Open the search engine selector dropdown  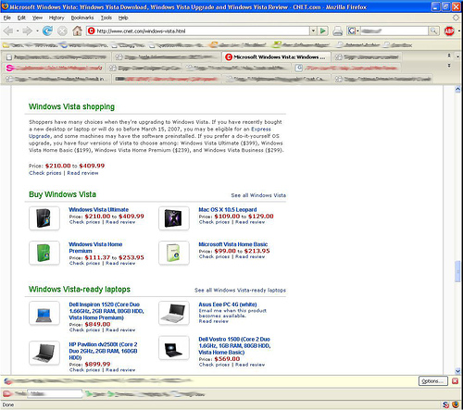(353, 31)
